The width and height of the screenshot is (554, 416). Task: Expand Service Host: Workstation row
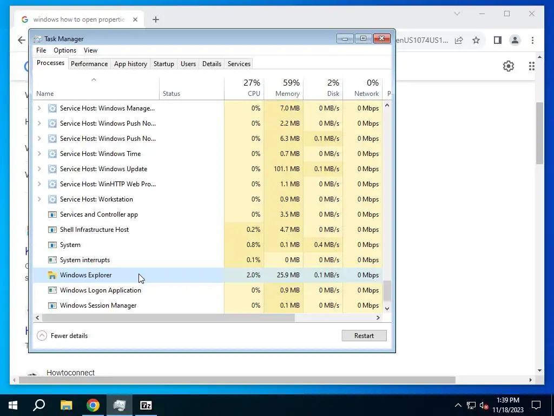(x=39, y=199)
